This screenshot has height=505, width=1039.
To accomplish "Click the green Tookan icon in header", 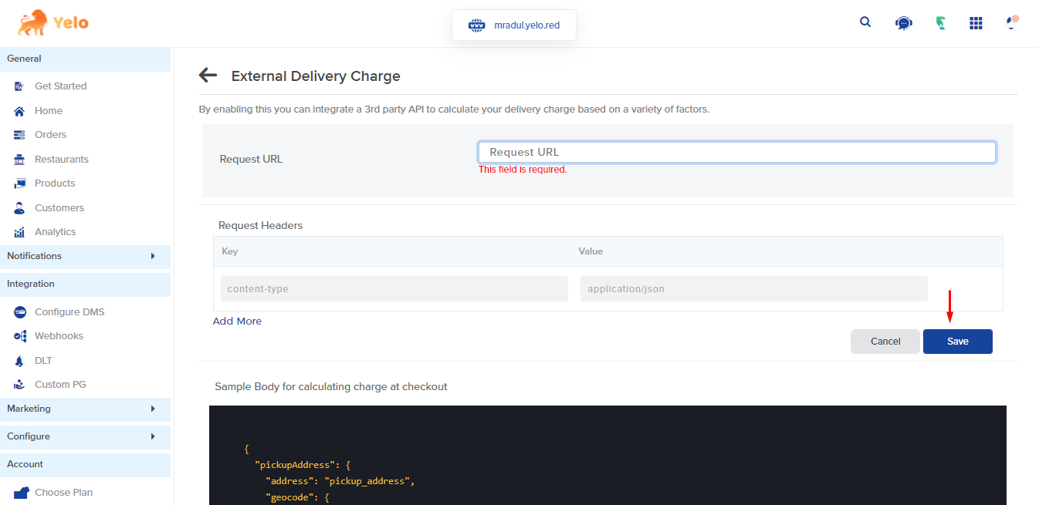I will pos(941,23).
